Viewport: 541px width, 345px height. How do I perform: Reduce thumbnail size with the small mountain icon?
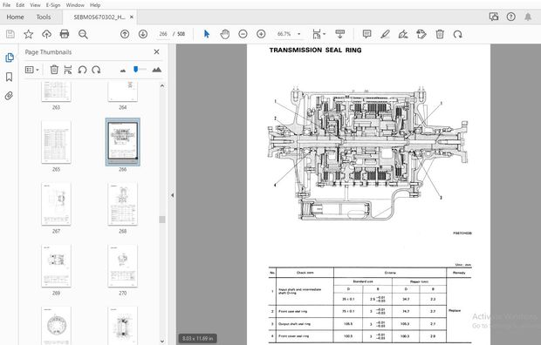123,71
